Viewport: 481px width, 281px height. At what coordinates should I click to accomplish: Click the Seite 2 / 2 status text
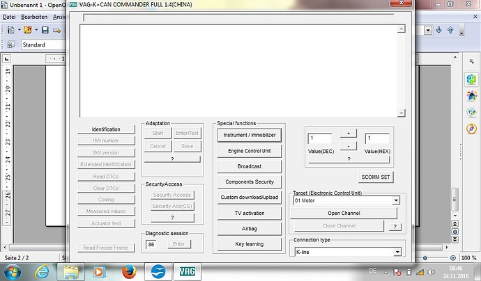click(x=17, y=258)
